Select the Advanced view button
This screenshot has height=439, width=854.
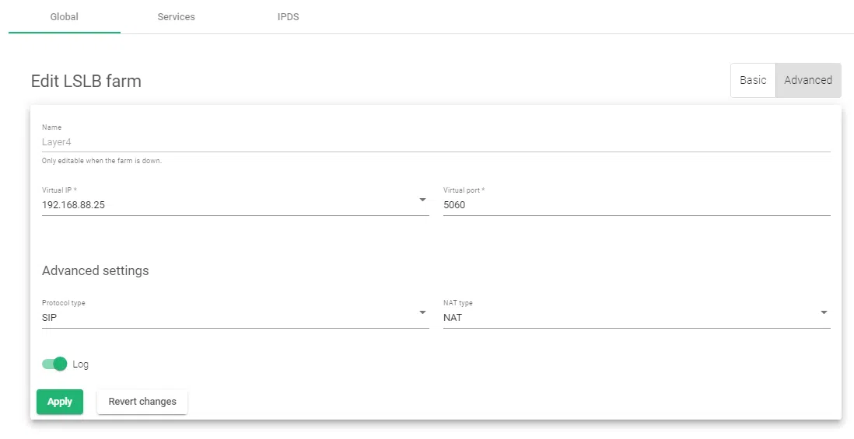pos(808,80)
